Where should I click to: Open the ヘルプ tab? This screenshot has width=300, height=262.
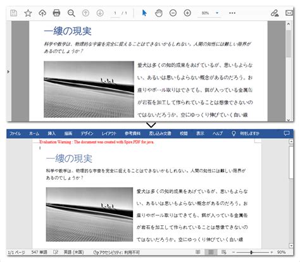click(218, 134)
